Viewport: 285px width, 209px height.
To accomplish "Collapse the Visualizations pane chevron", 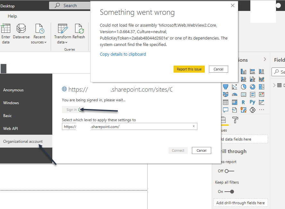I will [x=265, y=59].
